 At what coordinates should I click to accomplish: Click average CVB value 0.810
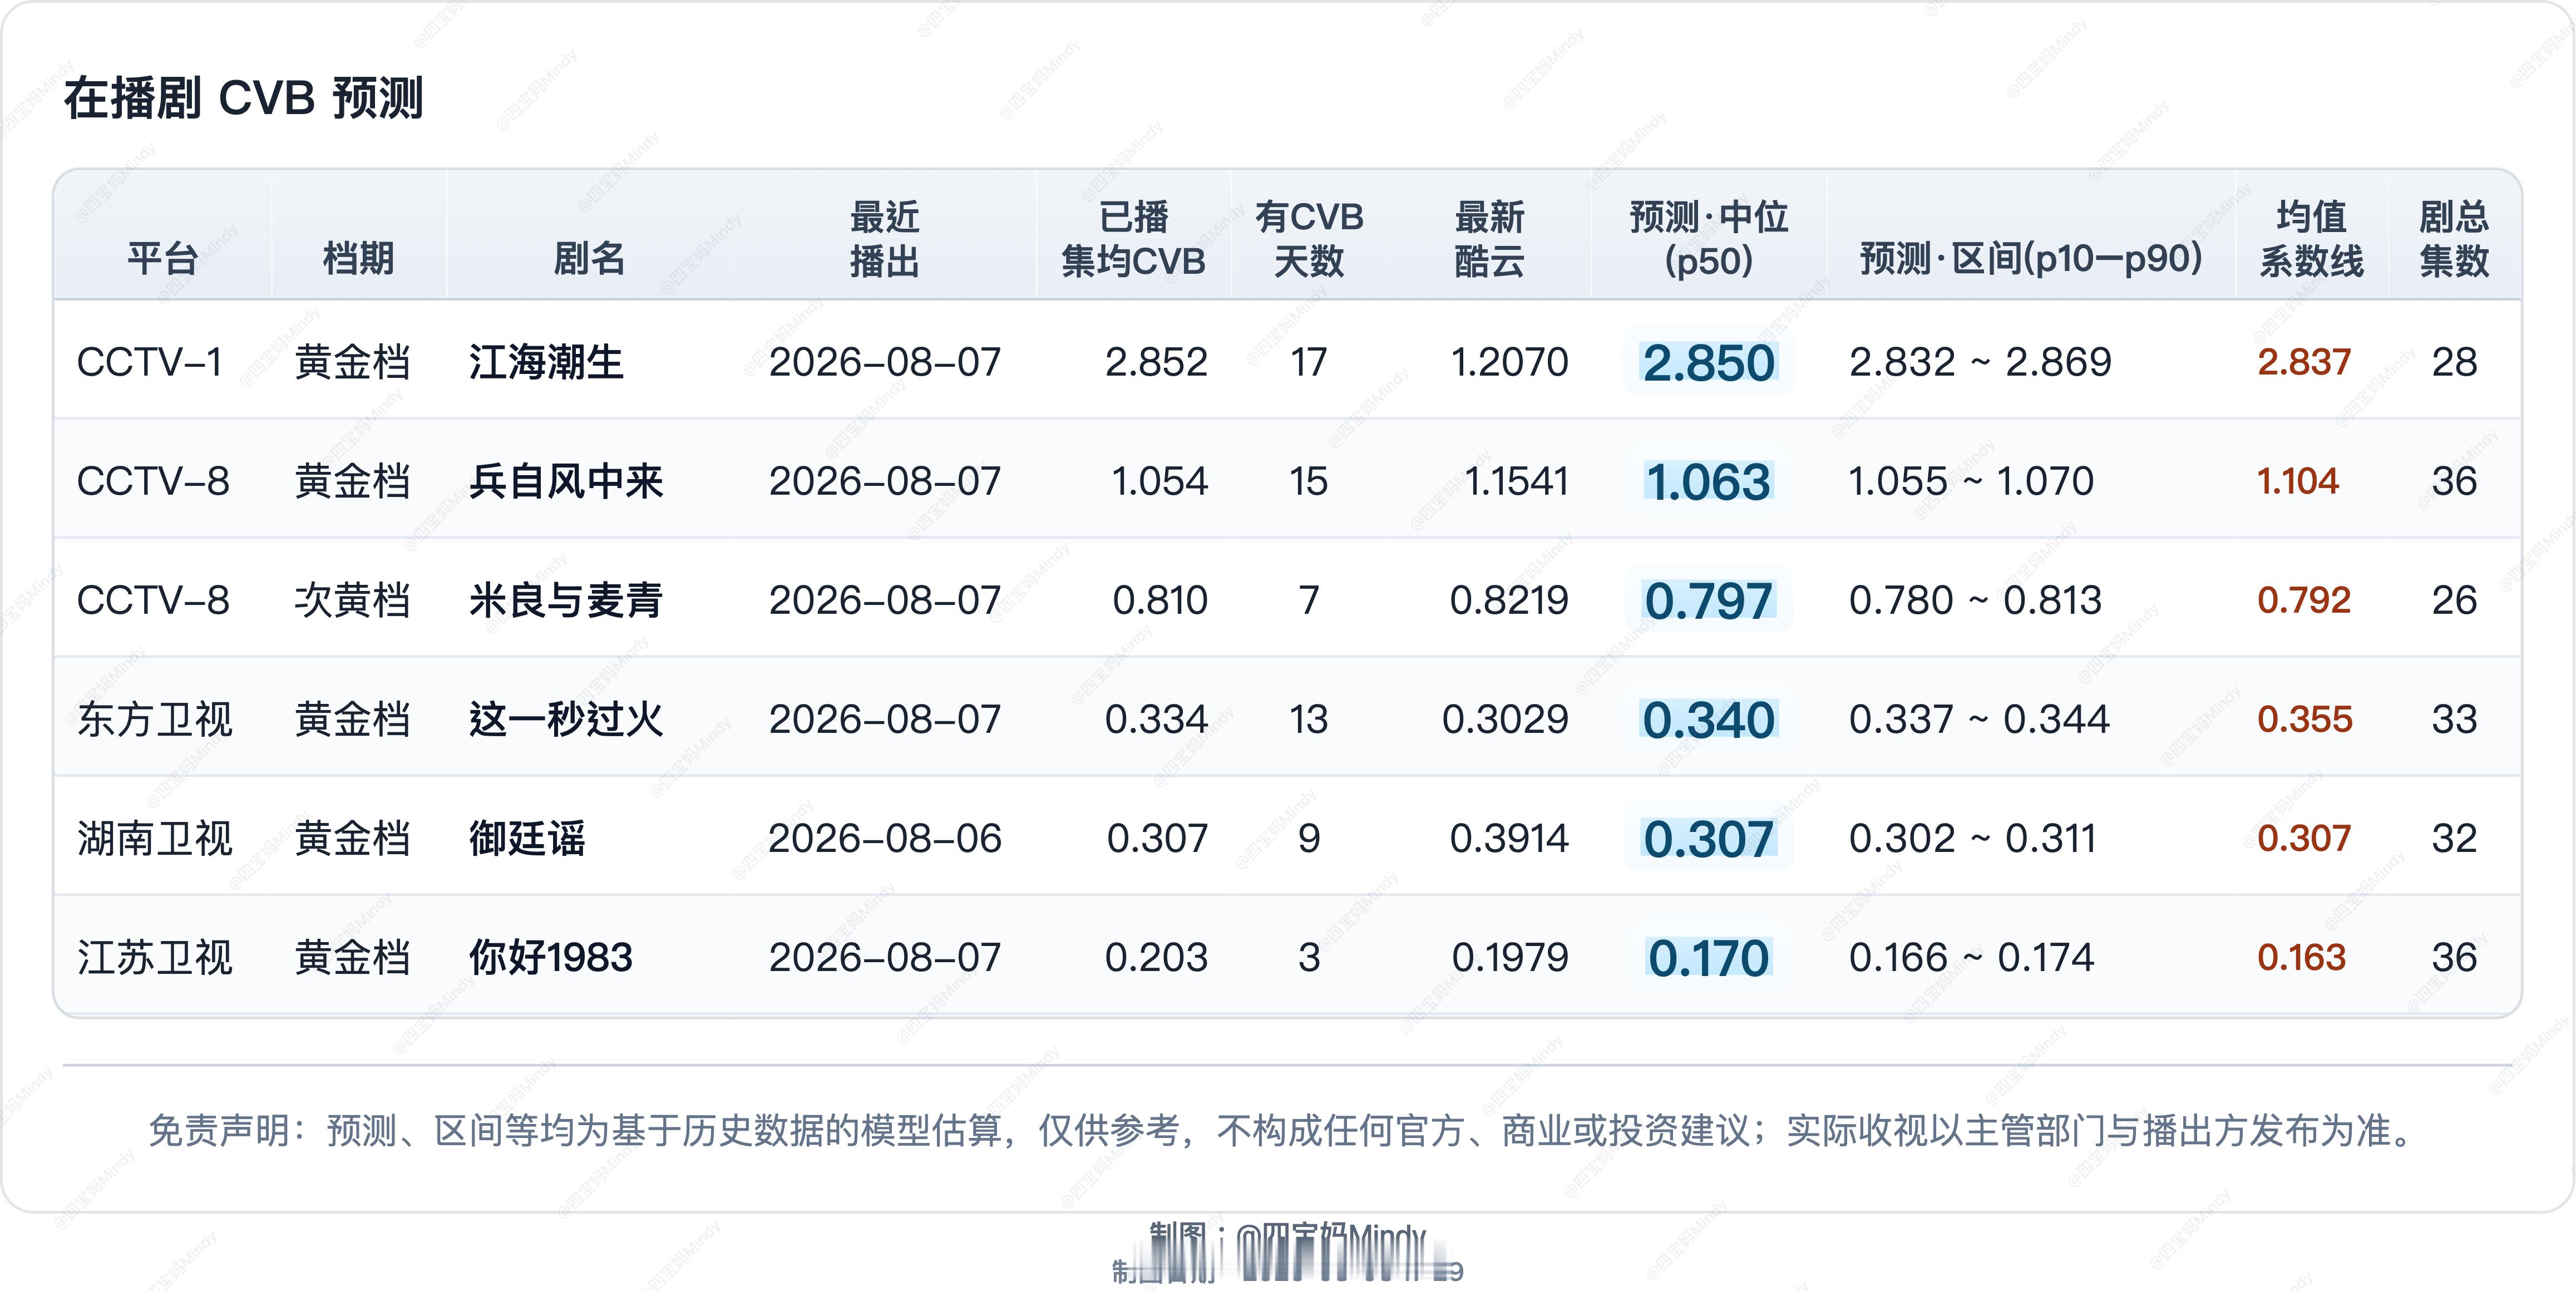[x=1160, y=600]
